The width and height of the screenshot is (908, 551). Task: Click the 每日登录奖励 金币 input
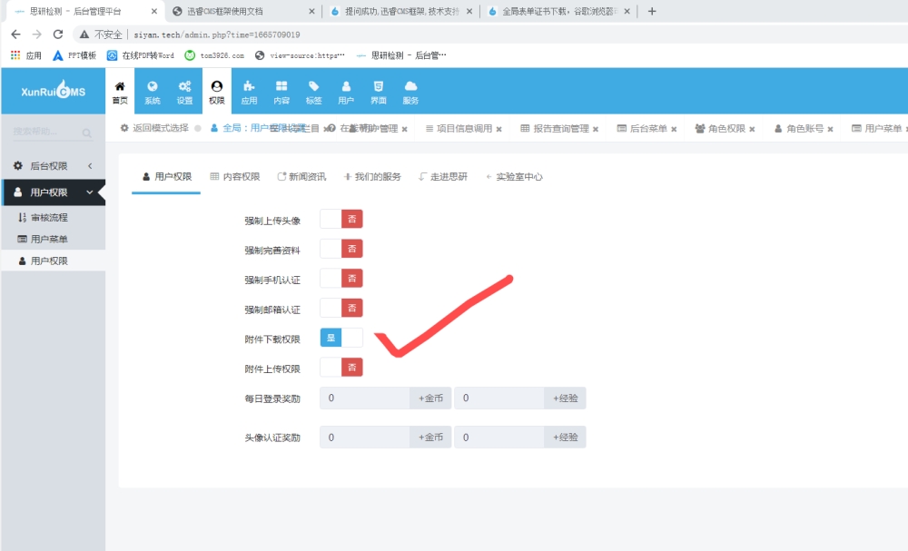[x=365, y=398]
